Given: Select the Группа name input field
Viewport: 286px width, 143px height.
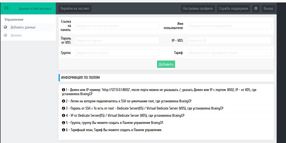Looking at the screenshot, I should click(x=117, y=53).
